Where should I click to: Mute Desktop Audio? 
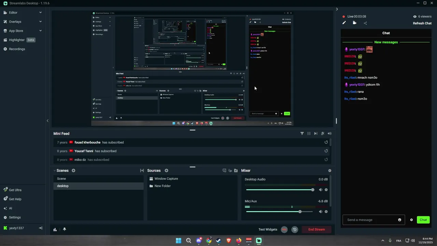321,190
